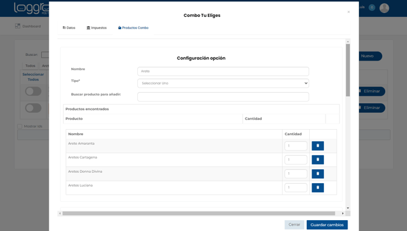407x231 pixels.
Task: Click Guardar cambios button
Action: [327, 225]
